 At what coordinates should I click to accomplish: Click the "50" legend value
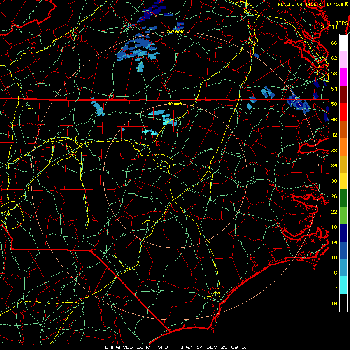coord(334,104)
